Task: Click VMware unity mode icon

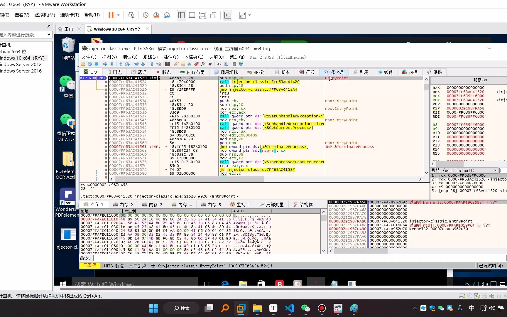Action: 213,15
